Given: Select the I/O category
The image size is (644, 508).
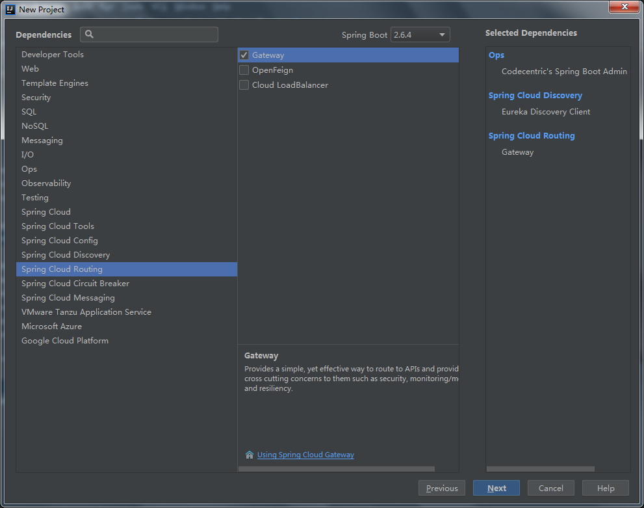Looking at the screenshot, I should click(127, 155).
